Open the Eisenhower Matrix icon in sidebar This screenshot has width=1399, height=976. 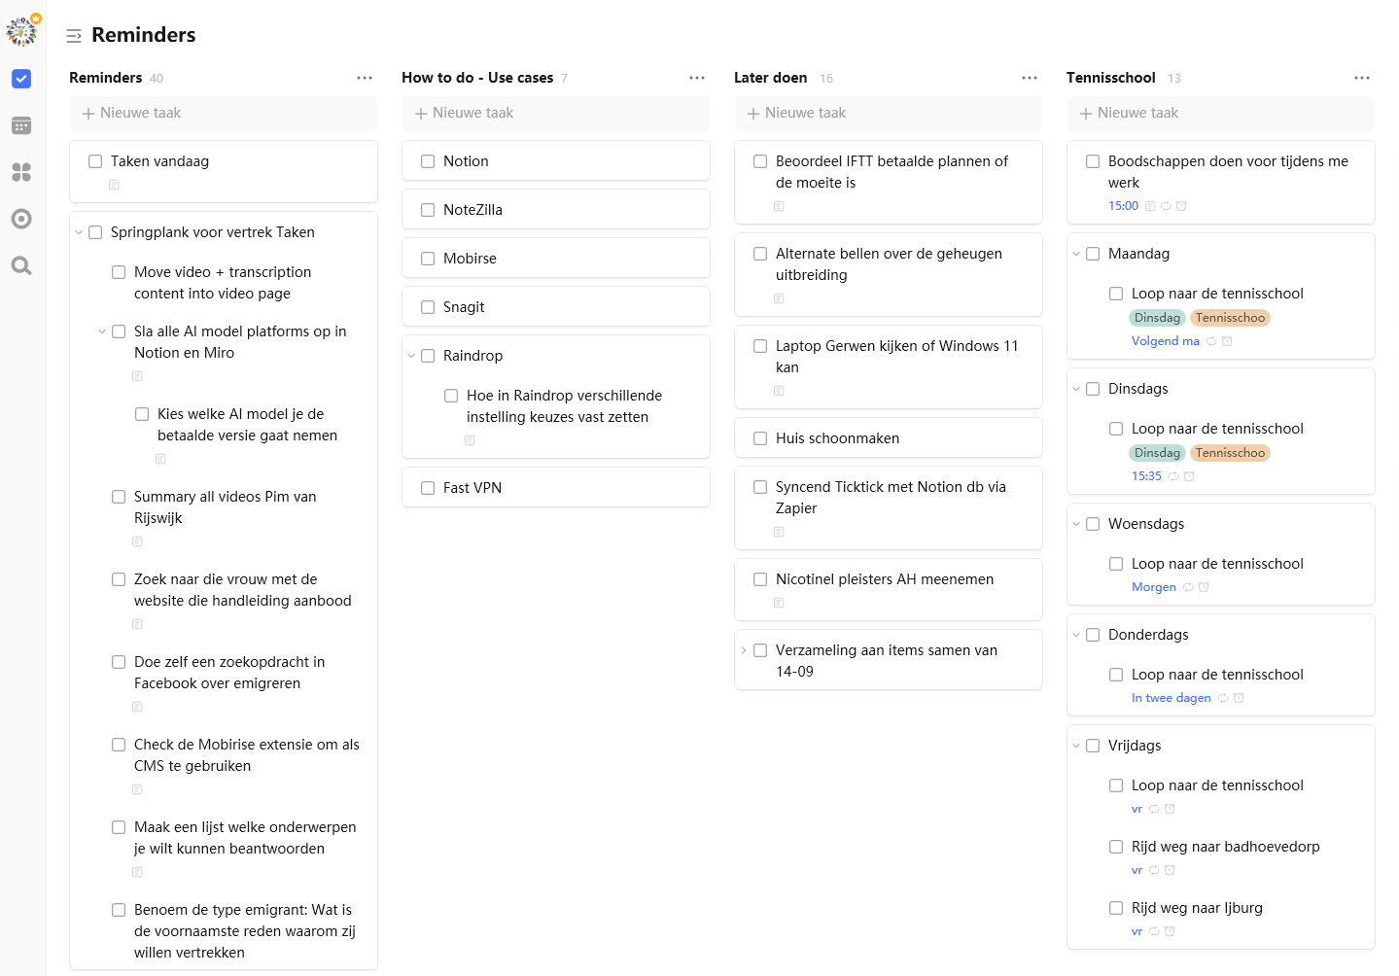tap(21, 172)
